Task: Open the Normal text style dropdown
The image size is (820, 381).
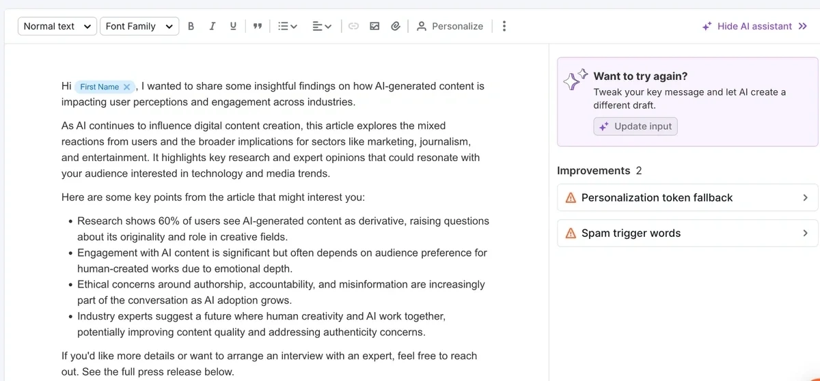Action: pos(57,26)
